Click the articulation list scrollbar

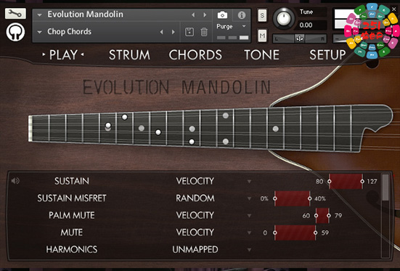tap(385, 187)
